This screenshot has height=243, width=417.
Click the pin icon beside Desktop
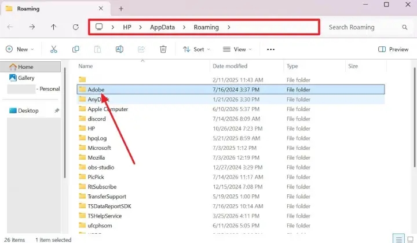[x=57, y=111]
